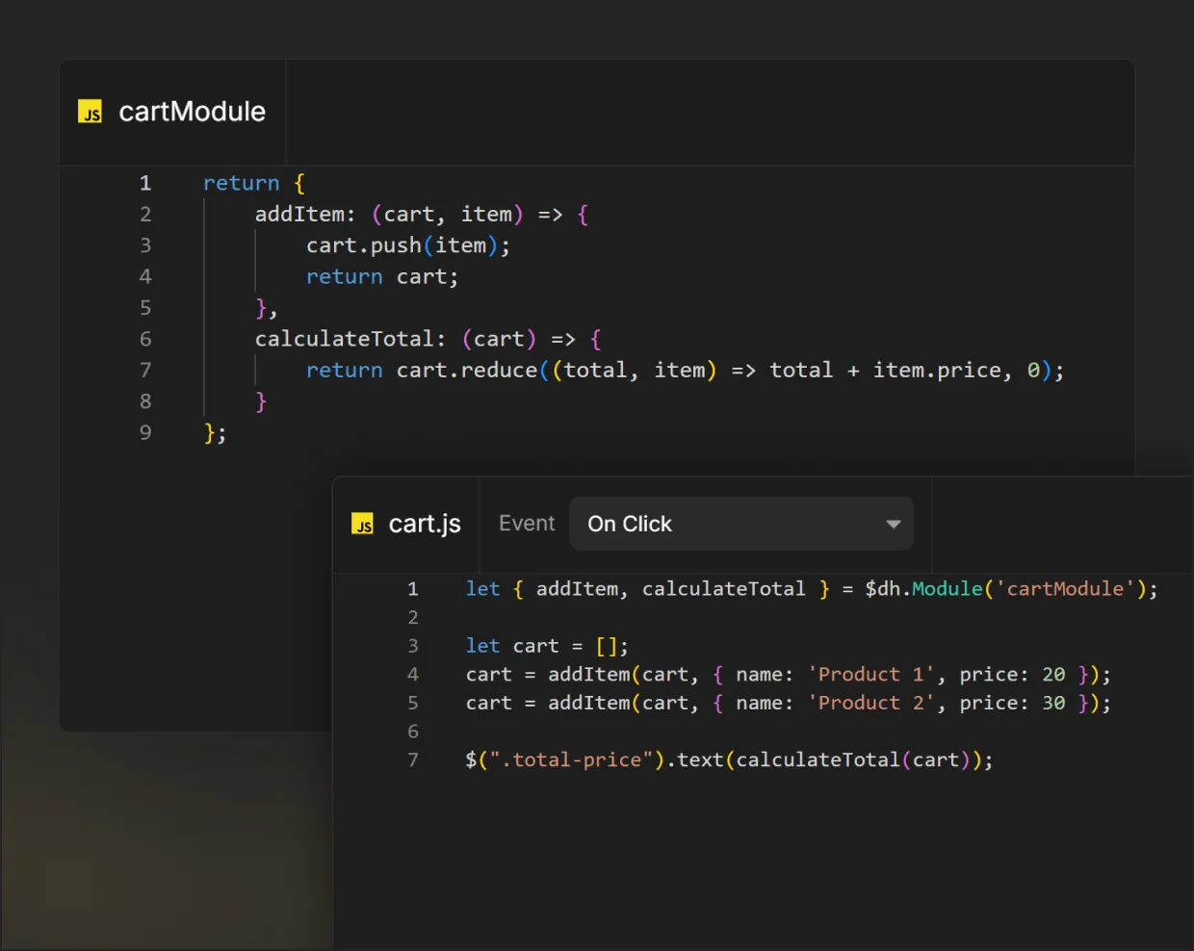Click line 1 'return {' in cartModule
The image size is (1194, 951).
[x=254, y=183]
